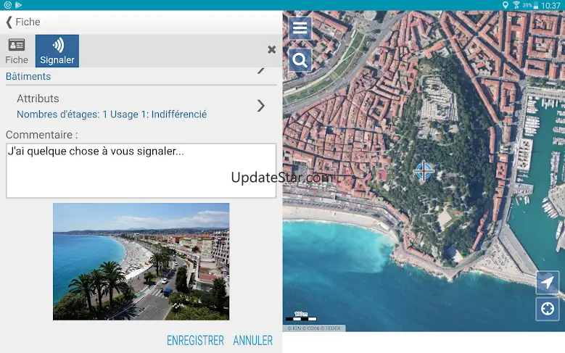This screenshot has height=353, width=565.
Task: Select the Signaler tab
Action: (x=57, y=51)
